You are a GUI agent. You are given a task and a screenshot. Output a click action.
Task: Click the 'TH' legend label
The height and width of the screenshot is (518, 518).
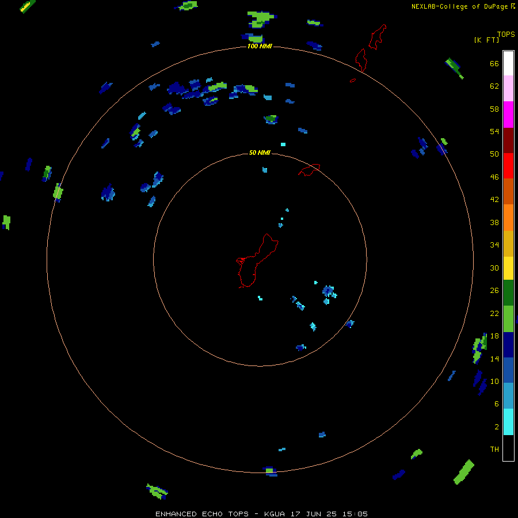tap(494, 450)
